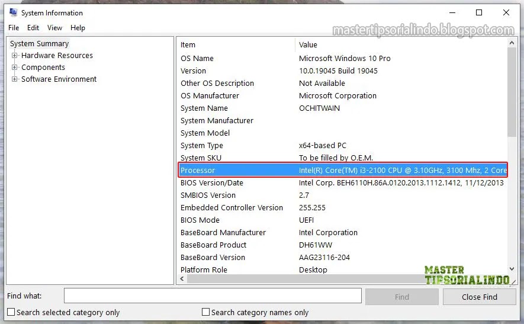This screenshot has width=524, height=324.
Task: Select the System SKU row
Action: (342, 158)
